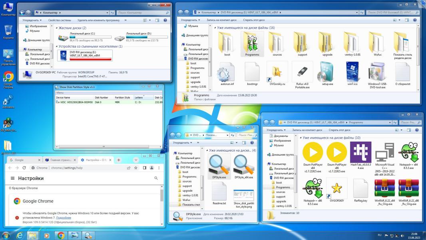Open the Chrome settings hamburger menu
This screenshot has height=240, width=426.
[12, 178]
